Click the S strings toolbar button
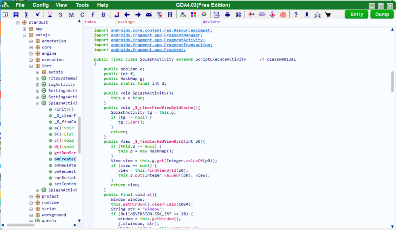This screenshot has width=396, height=230. coord(60,14)
